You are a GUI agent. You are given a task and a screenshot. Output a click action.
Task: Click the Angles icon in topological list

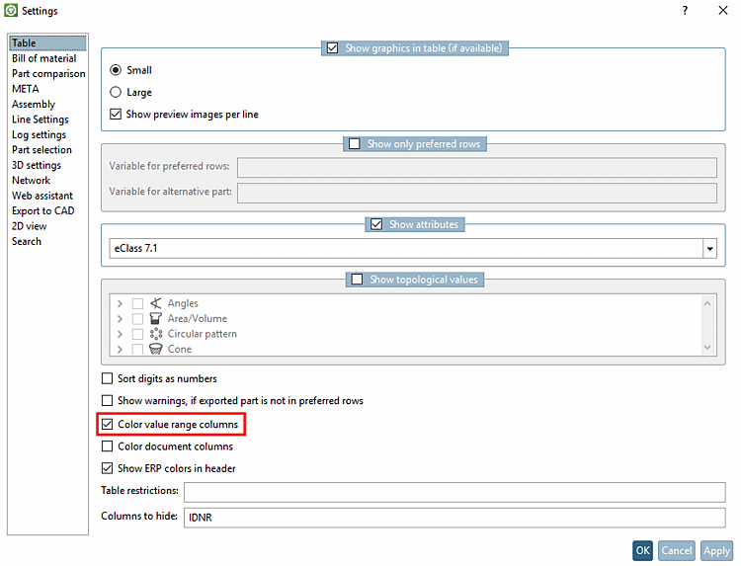point(155,303)
